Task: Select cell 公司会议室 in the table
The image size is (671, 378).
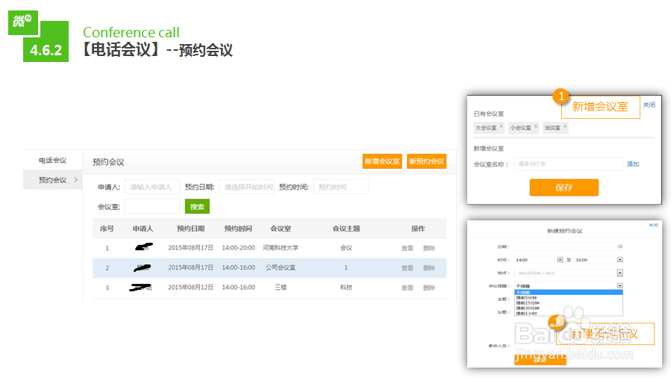Action: click(281, 267)
